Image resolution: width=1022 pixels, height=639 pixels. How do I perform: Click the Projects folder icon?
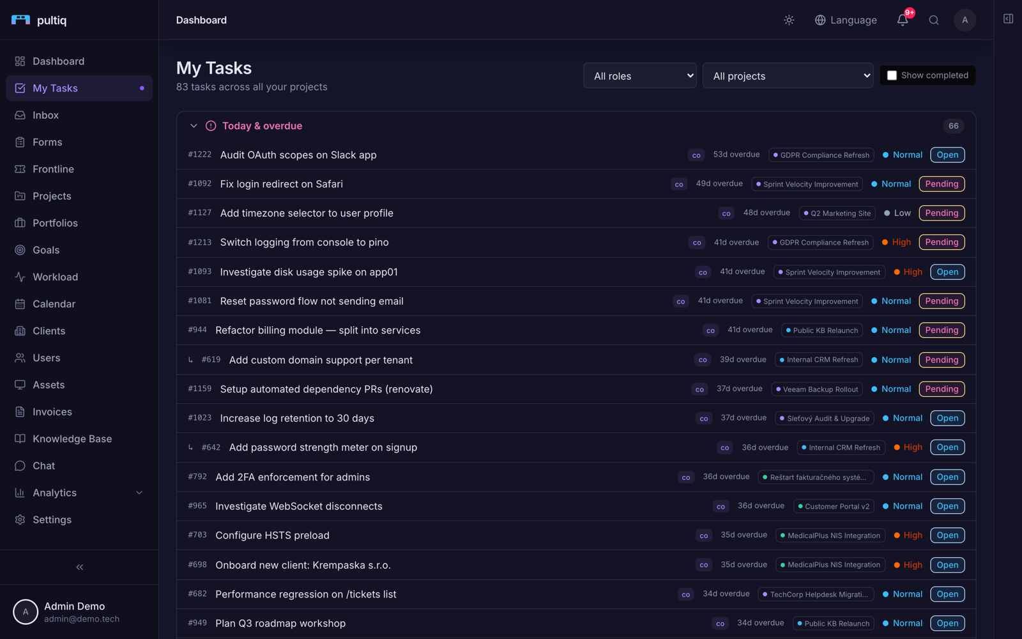(x=20, y=196)
